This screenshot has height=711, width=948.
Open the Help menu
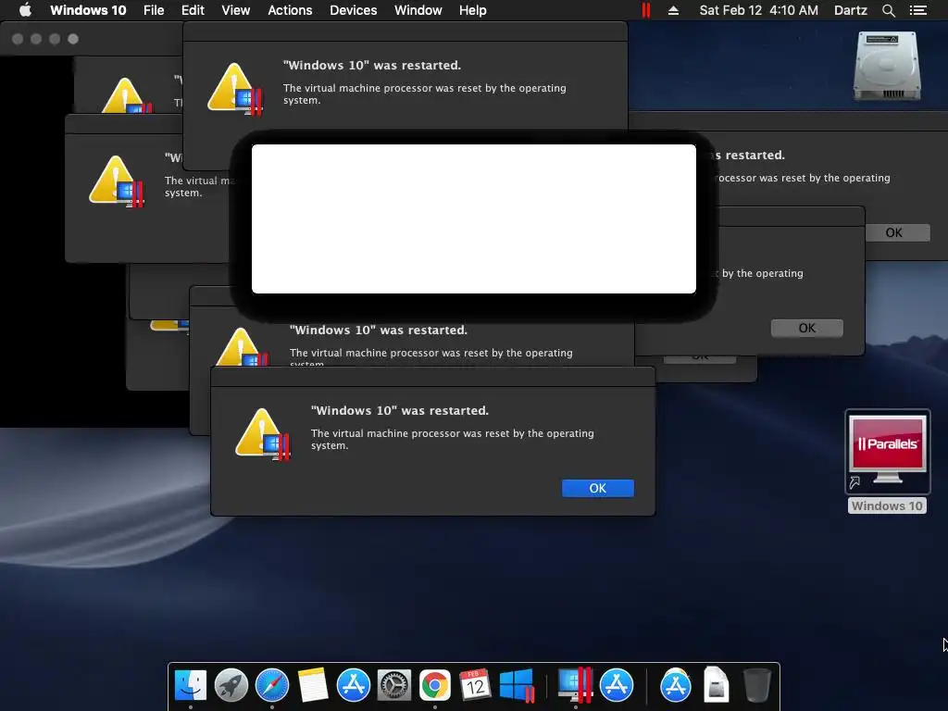tap(473, 10)
